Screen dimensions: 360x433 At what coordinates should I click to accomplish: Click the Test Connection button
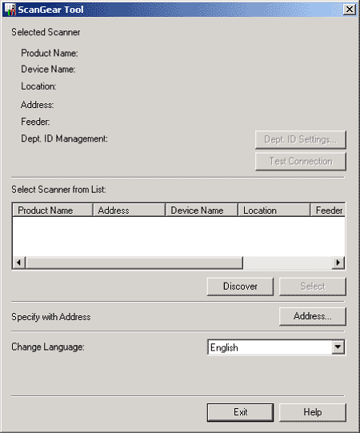300,162
